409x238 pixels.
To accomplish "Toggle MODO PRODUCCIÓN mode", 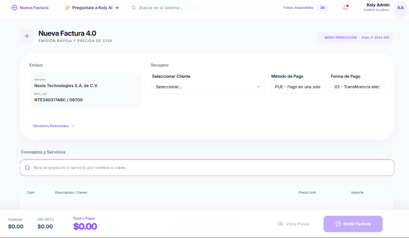I will tap(341, 37).
